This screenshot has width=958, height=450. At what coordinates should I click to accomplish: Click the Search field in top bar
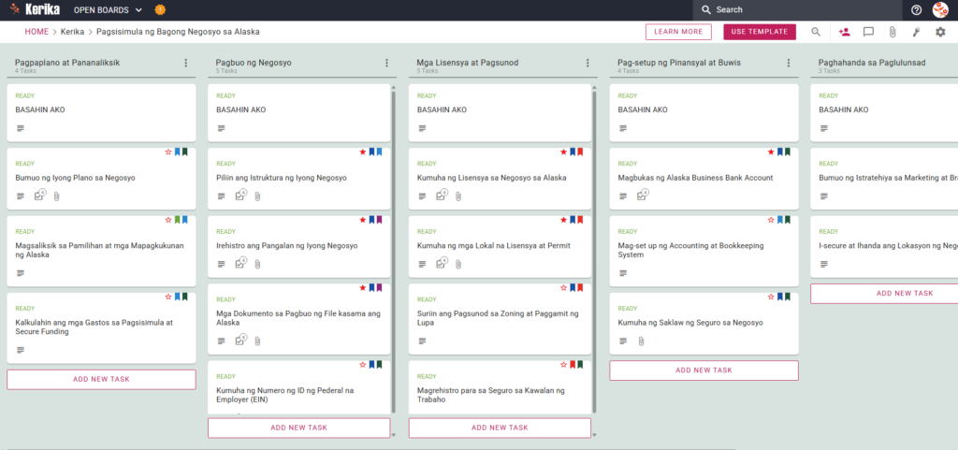(x=797, y=9)
